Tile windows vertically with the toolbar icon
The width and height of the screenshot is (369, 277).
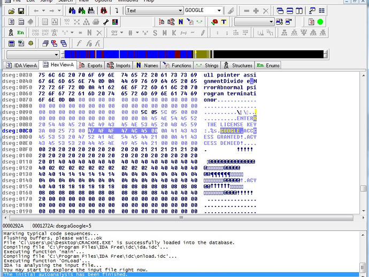pyautogui.click(x=299, y=11)
